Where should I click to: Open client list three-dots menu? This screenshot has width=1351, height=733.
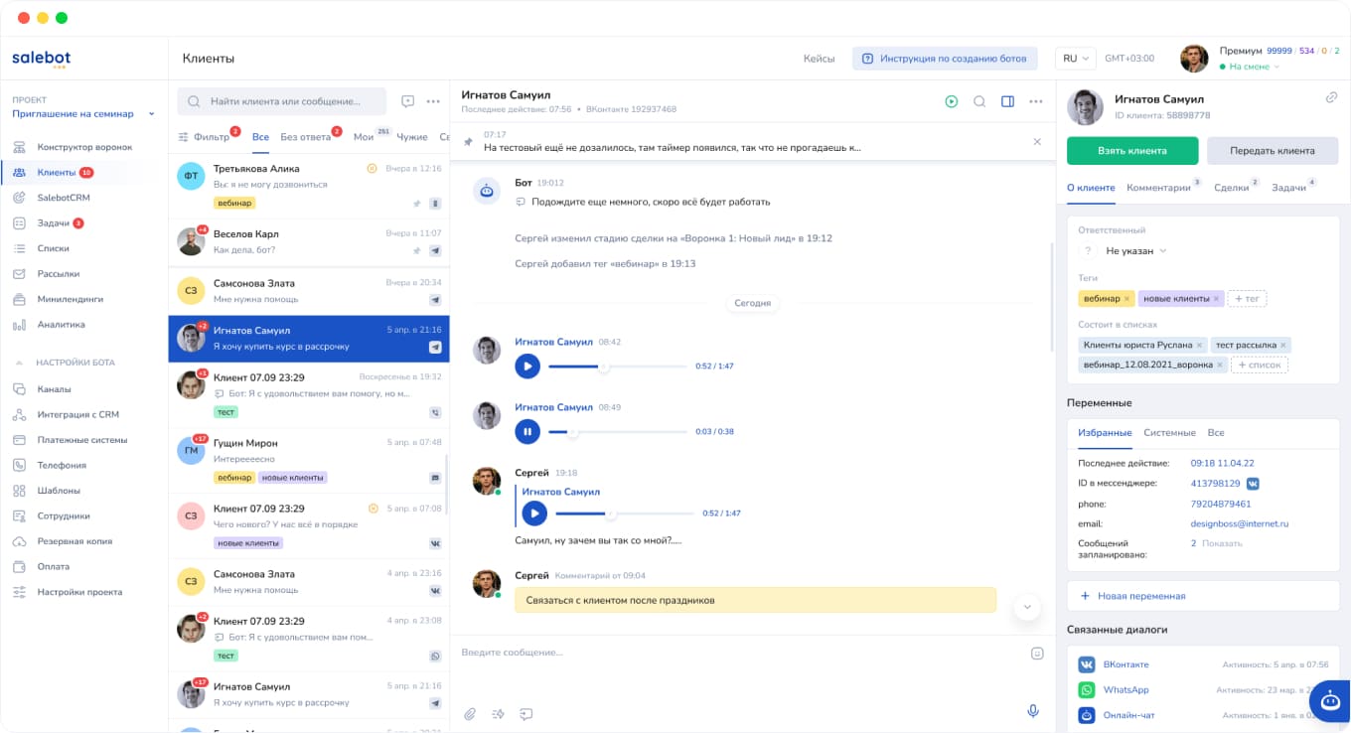click(433, 101)
